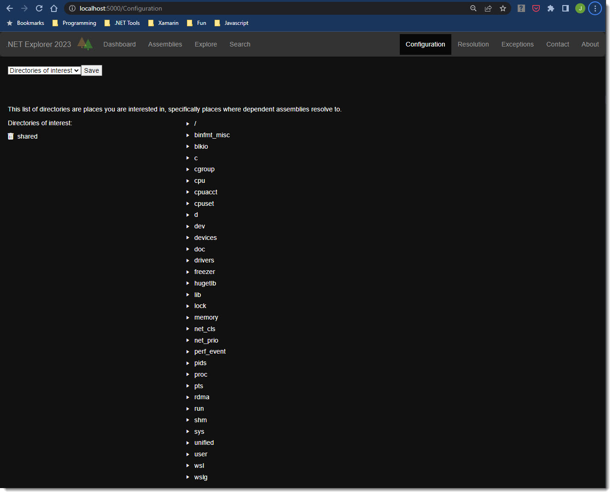Go to the Assemblies page
This screenshot has width=613, height=495.
pos(165,44)
